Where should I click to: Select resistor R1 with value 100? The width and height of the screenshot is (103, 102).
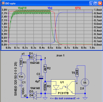pyautogui.click(x=21, y=63)
